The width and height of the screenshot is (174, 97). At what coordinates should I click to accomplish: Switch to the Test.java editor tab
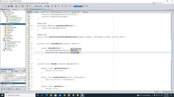coord(48,9)
